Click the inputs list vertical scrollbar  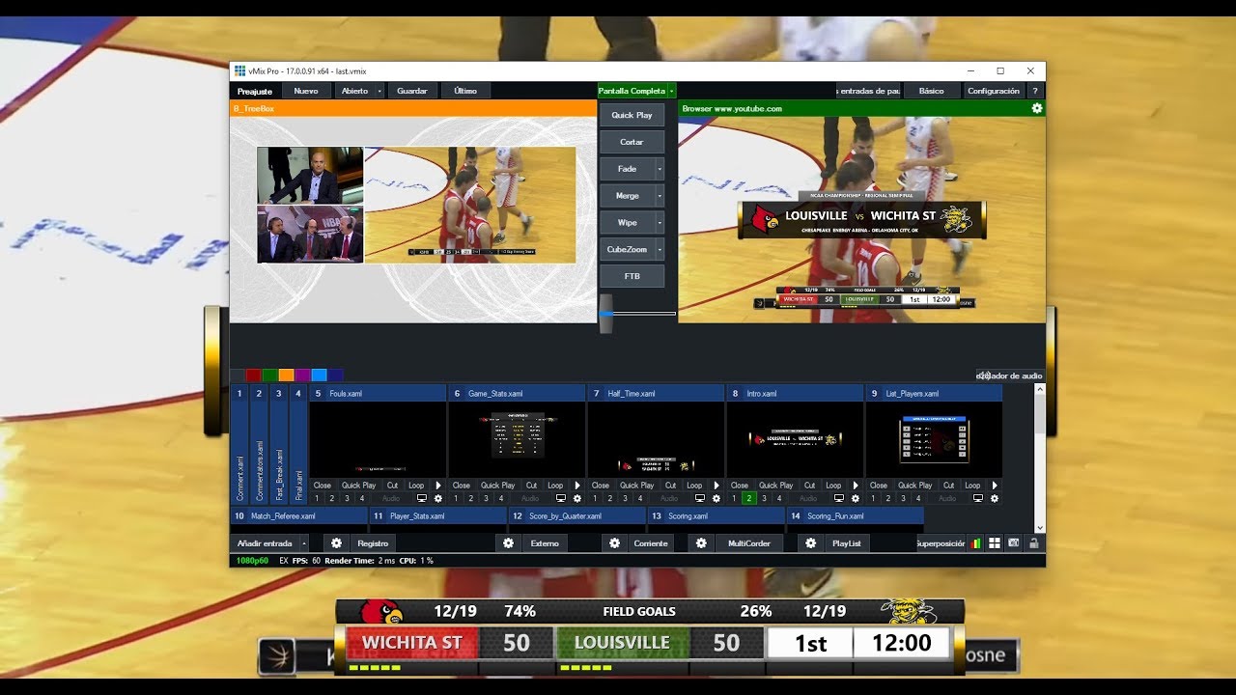click(1040, 458)
